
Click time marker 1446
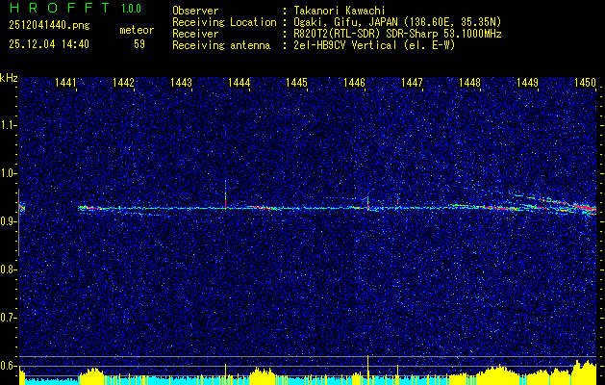pos(354,83)
